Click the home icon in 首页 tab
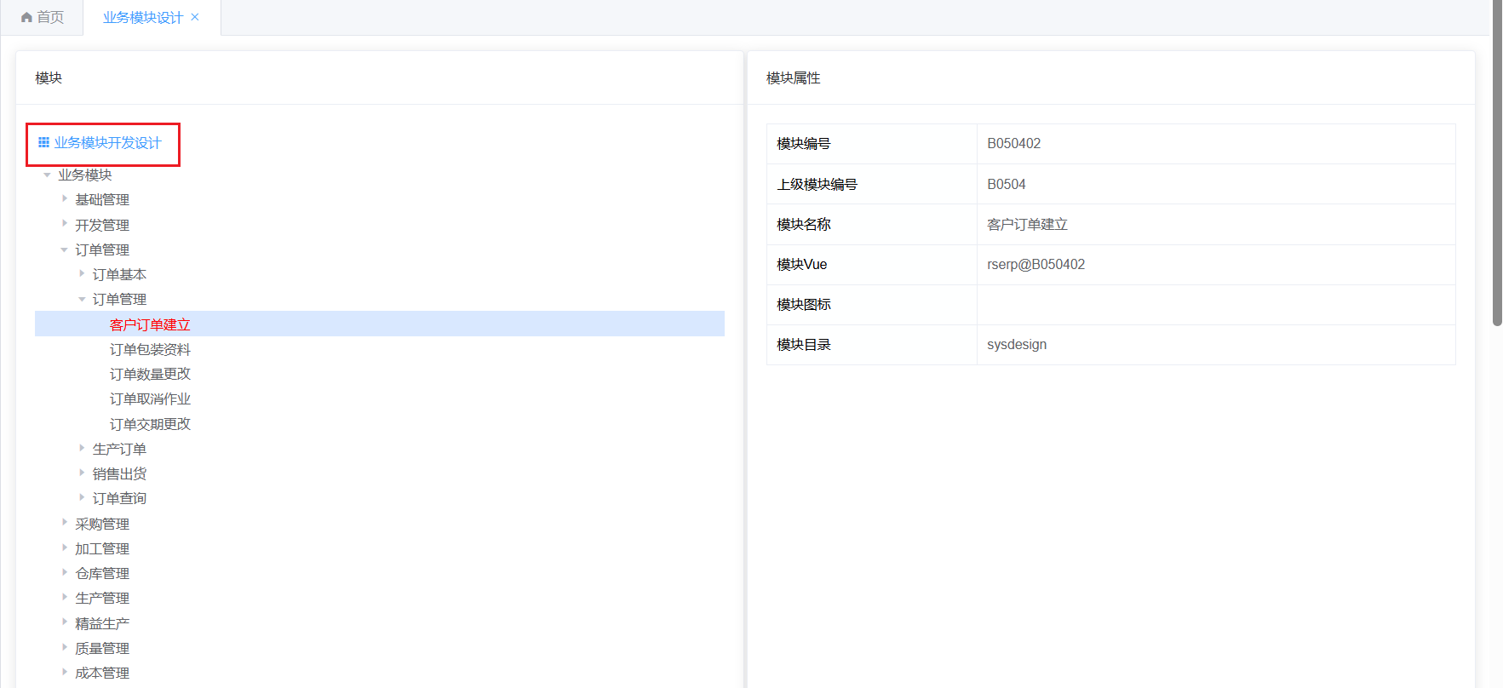The image size is (1503, 688). [x=26, y=18]
